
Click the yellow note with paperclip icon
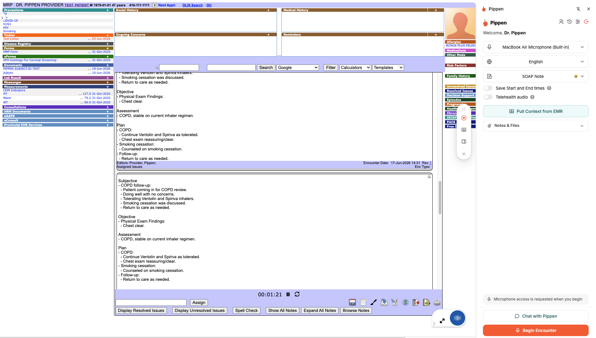(x=427, y=302)
